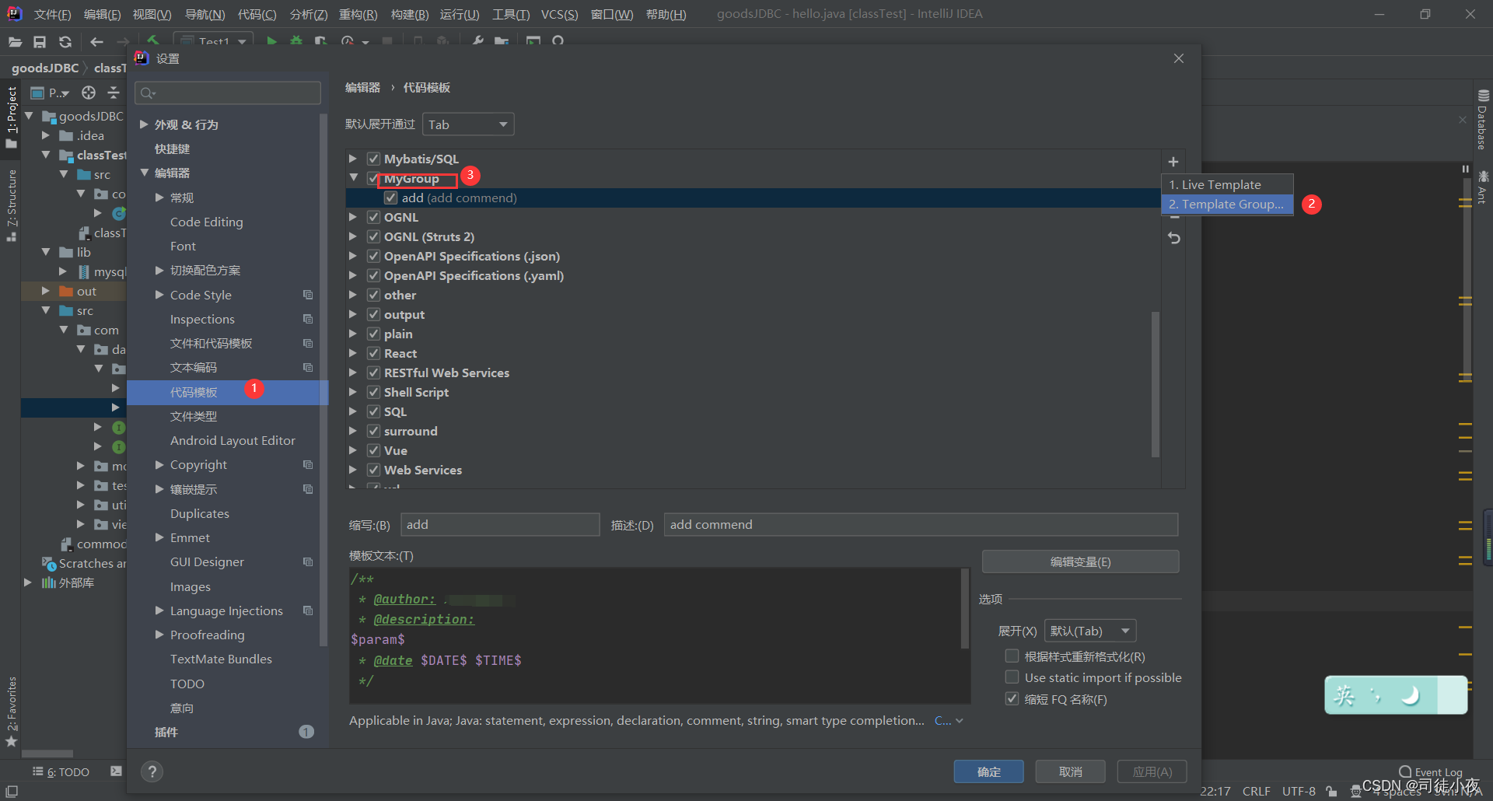Open the 展开 默认(Tab) options dropdown

click(1090, 631)
